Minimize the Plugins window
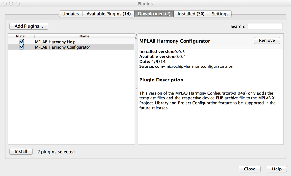This screenshot has width=291, height=176. (11, 4)
